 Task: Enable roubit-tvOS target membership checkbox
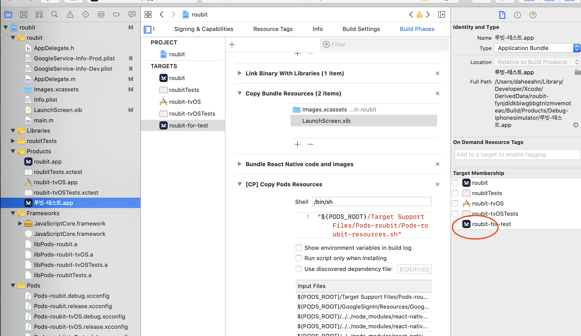(x=455, y=203)
